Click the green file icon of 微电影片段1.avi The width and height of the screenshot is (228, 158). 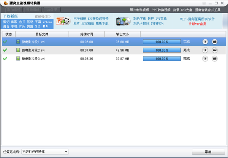[x=18, y=42]
